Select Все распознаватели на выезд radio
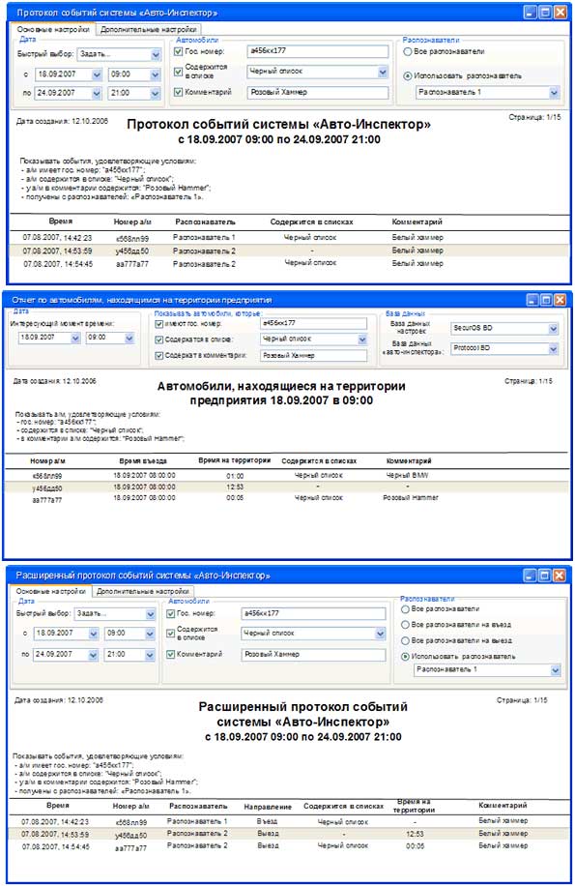 pyautogui.click(x=405, y=640)
